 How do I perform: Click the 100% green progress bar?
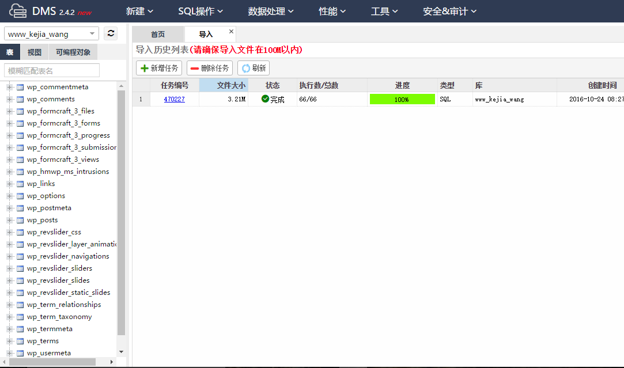tap(402, 98)
